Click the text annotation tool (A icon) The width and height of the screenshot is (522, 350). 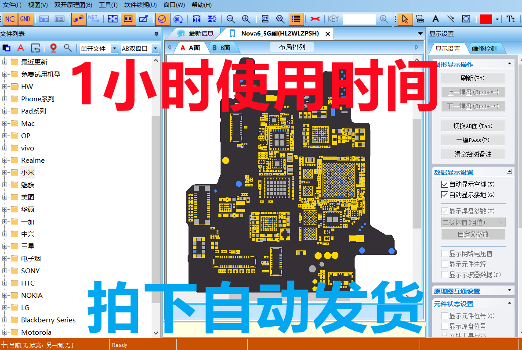pos(435,19)
